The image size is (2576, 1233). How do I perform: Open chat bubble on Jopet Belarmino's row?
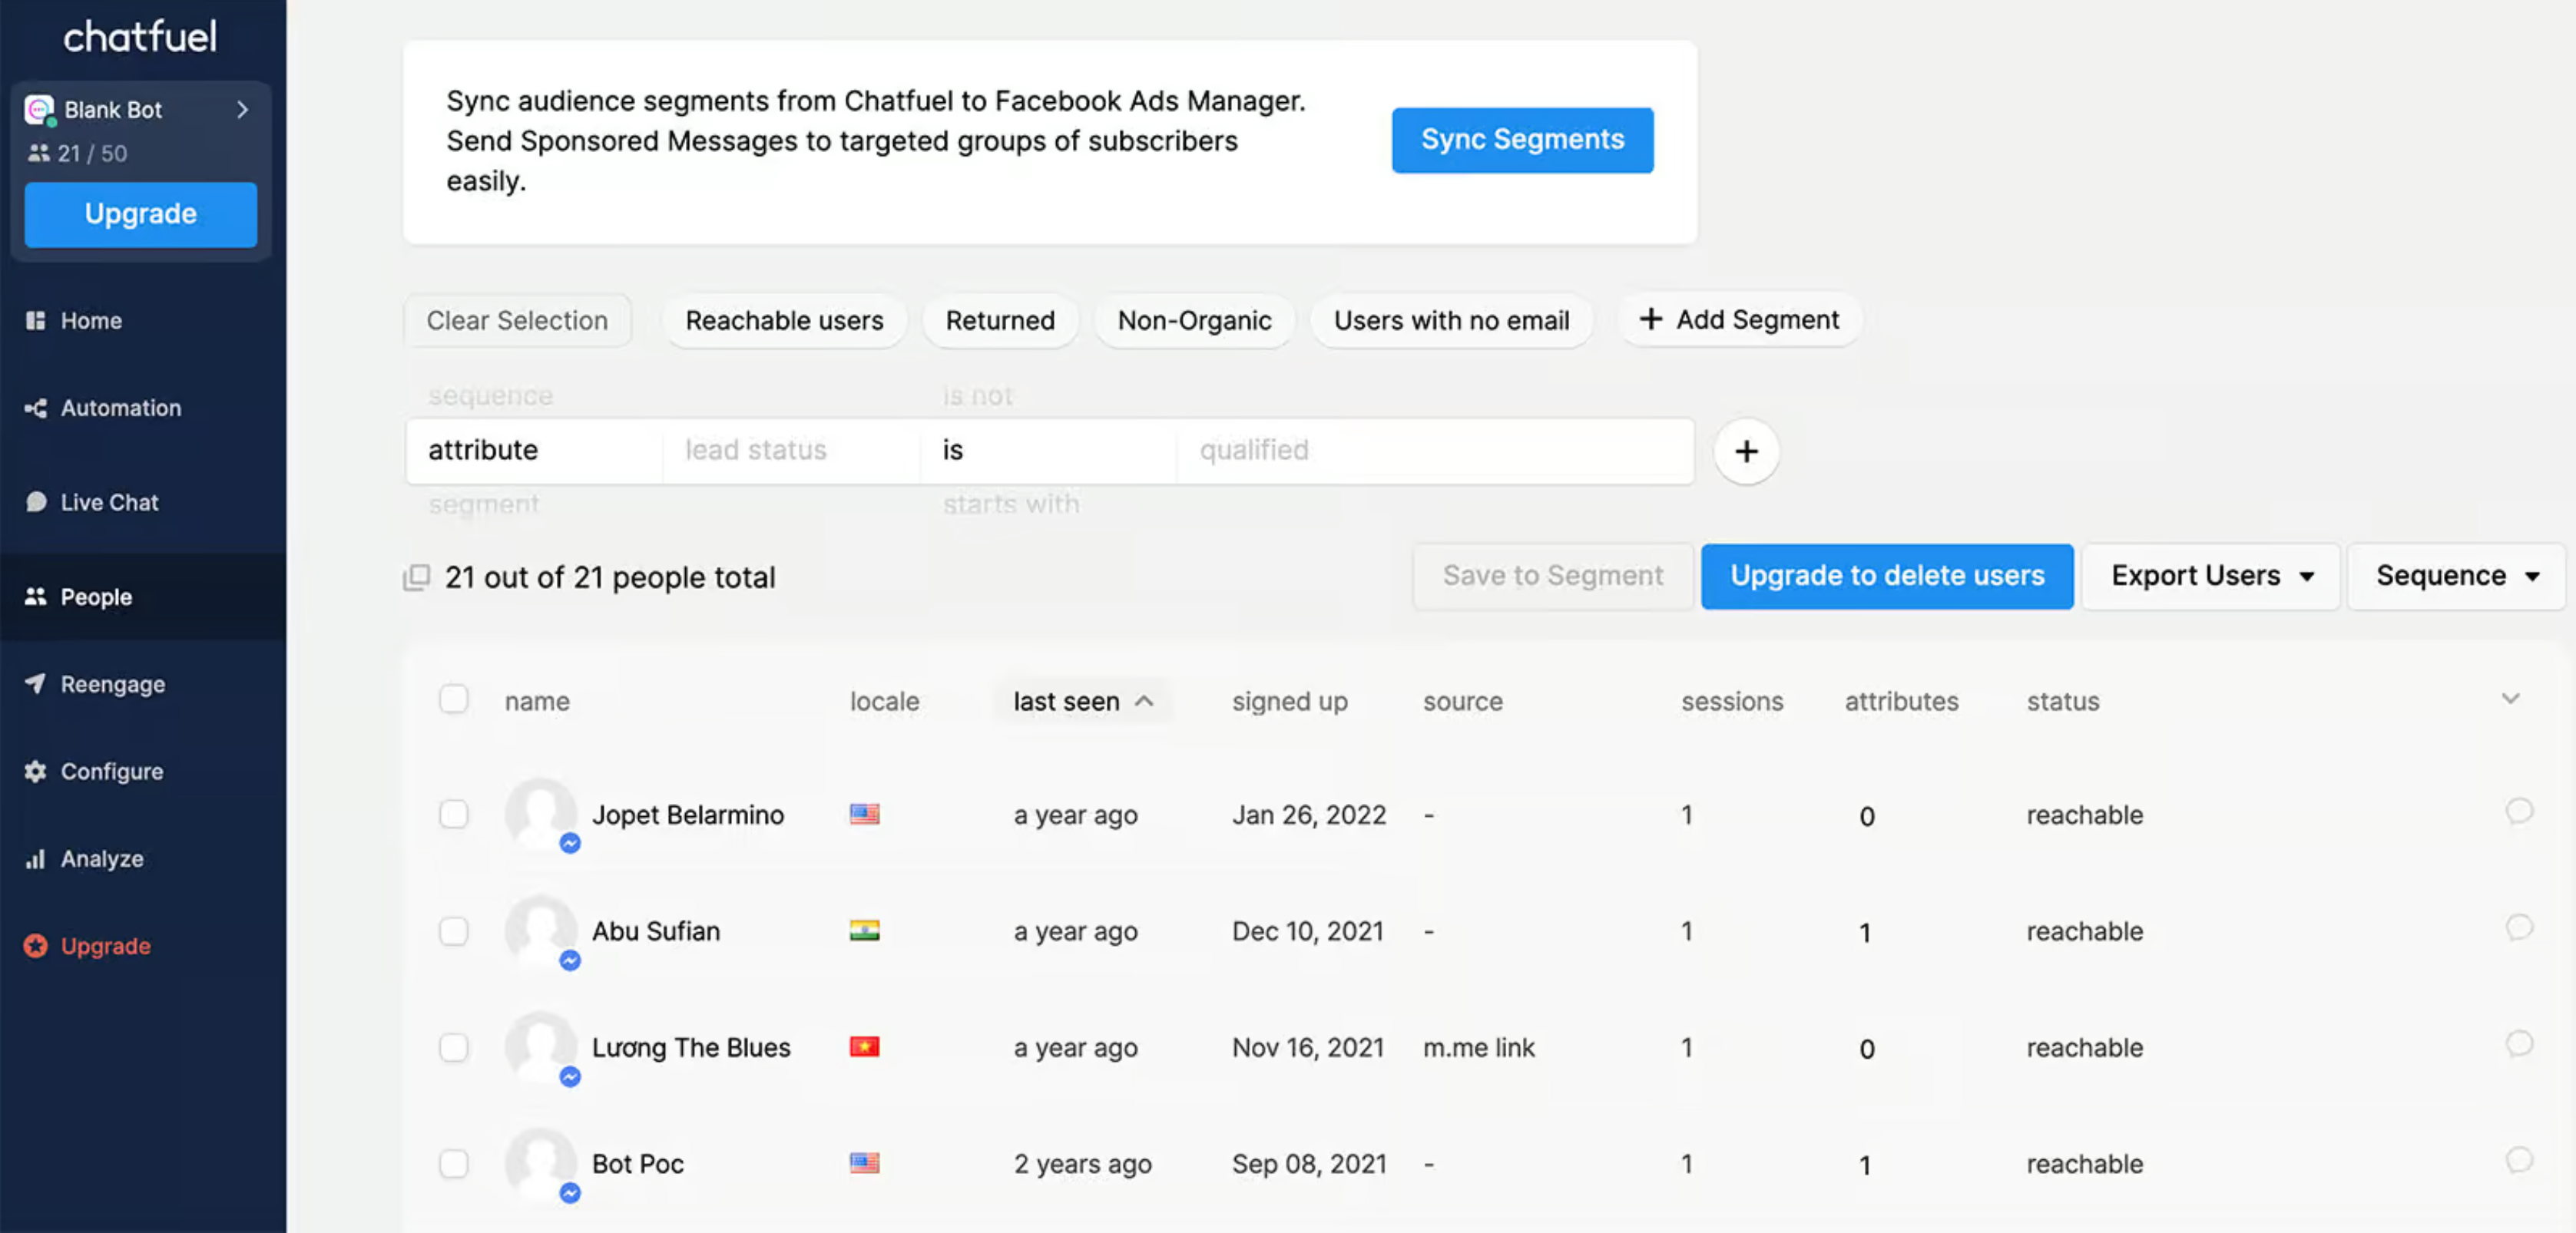pos(2518,813)
